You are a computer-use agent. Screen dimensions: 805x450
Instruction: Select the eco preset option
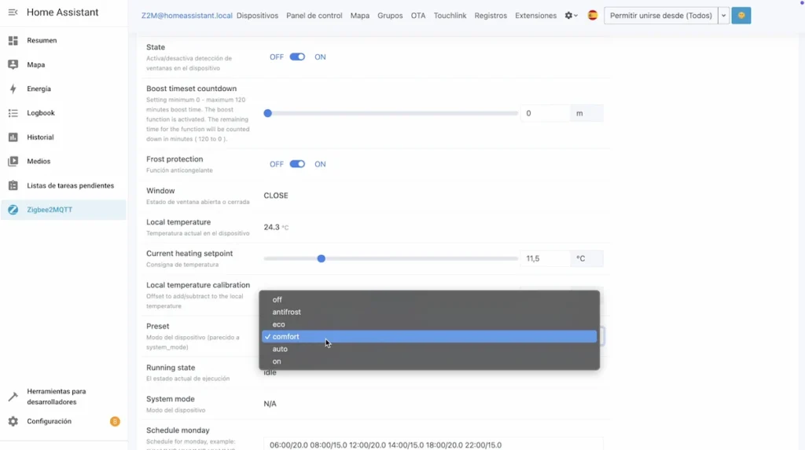click(279, 324)
